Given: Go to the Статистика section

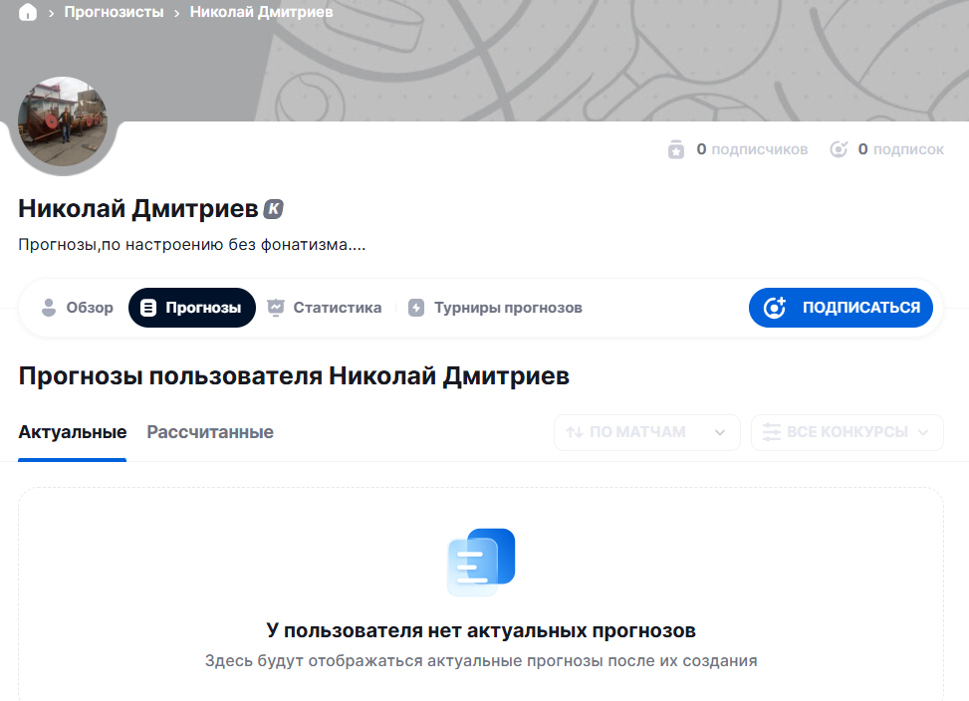Looking at the screenshot, I should pos(337,308).
